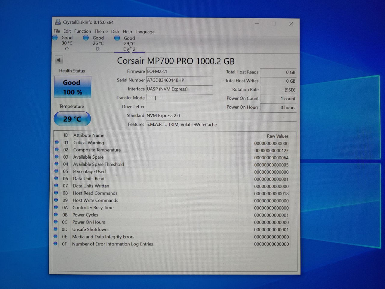Image resolution: width=385 pixels, height=289 pixels.
Task: Click the 29 °C temperature button
Action: tap(72, 119)
